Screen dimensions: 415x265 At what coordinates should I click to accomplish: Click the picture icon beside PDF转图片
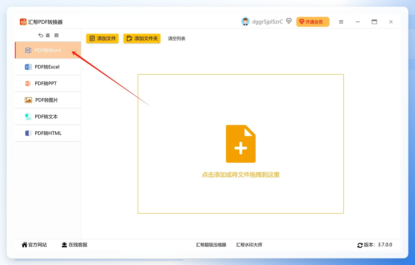29,100
